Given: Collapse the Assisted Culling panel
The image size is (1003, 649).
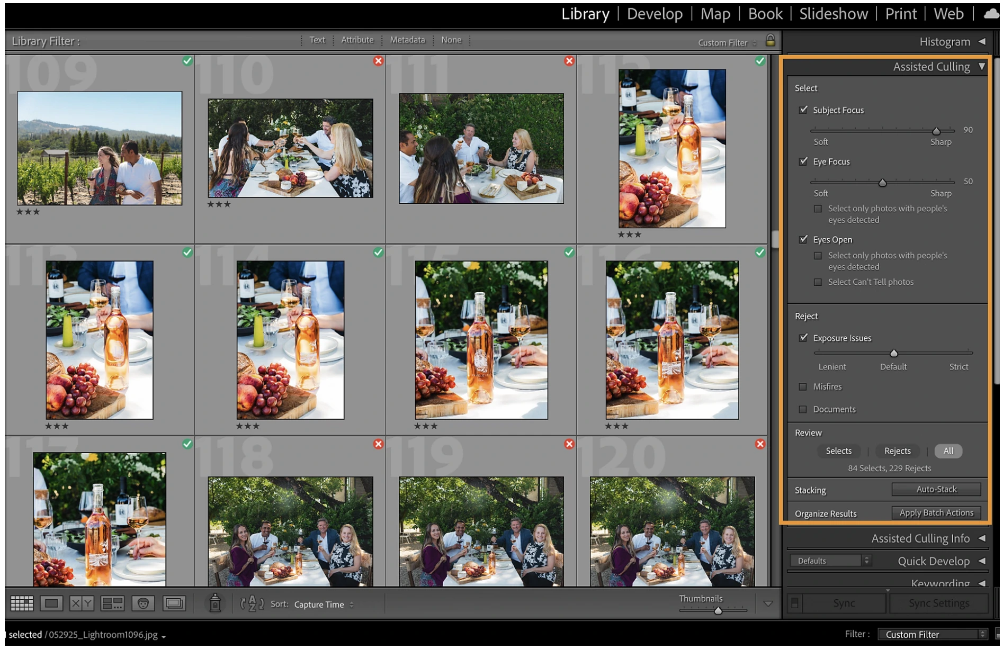Looking at the screenshot, I should tap(982, 67).
